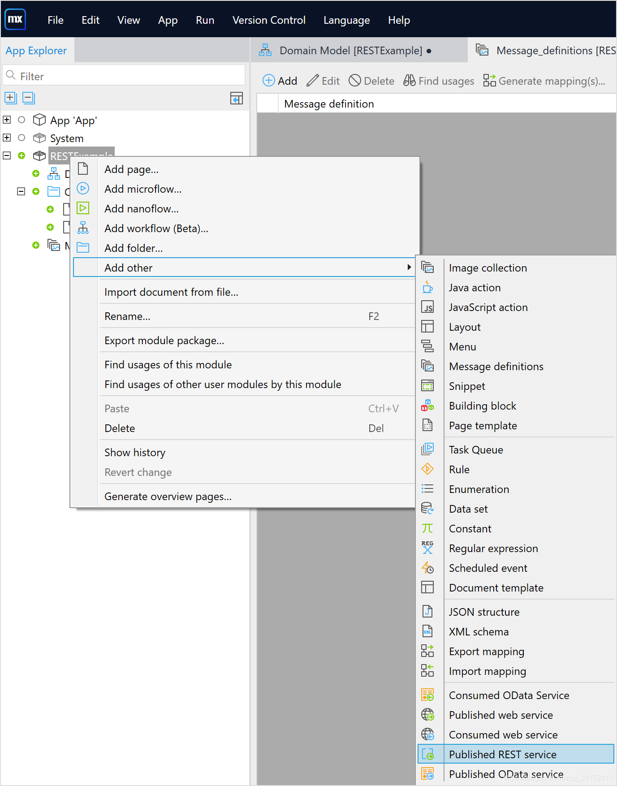
Task: Open the Add other submenu arrow
Action: pyautogui.click(x=409, y=267)
